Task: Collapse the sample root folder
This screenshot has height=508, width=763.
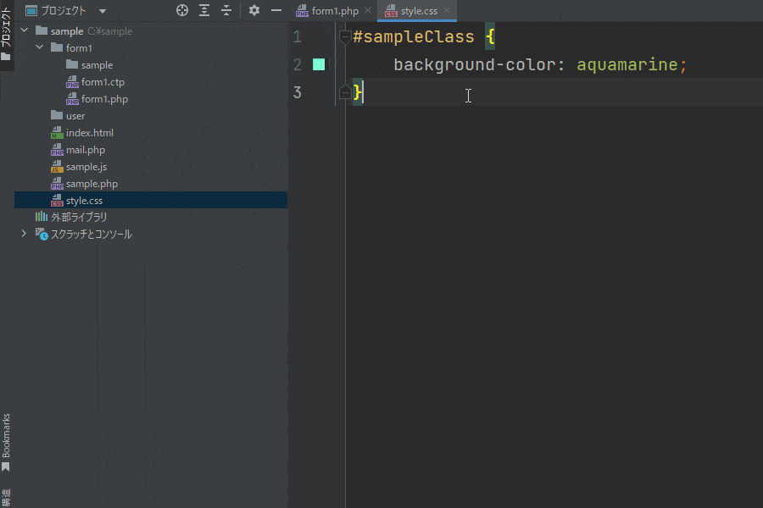Action: [x=24, y=31]
